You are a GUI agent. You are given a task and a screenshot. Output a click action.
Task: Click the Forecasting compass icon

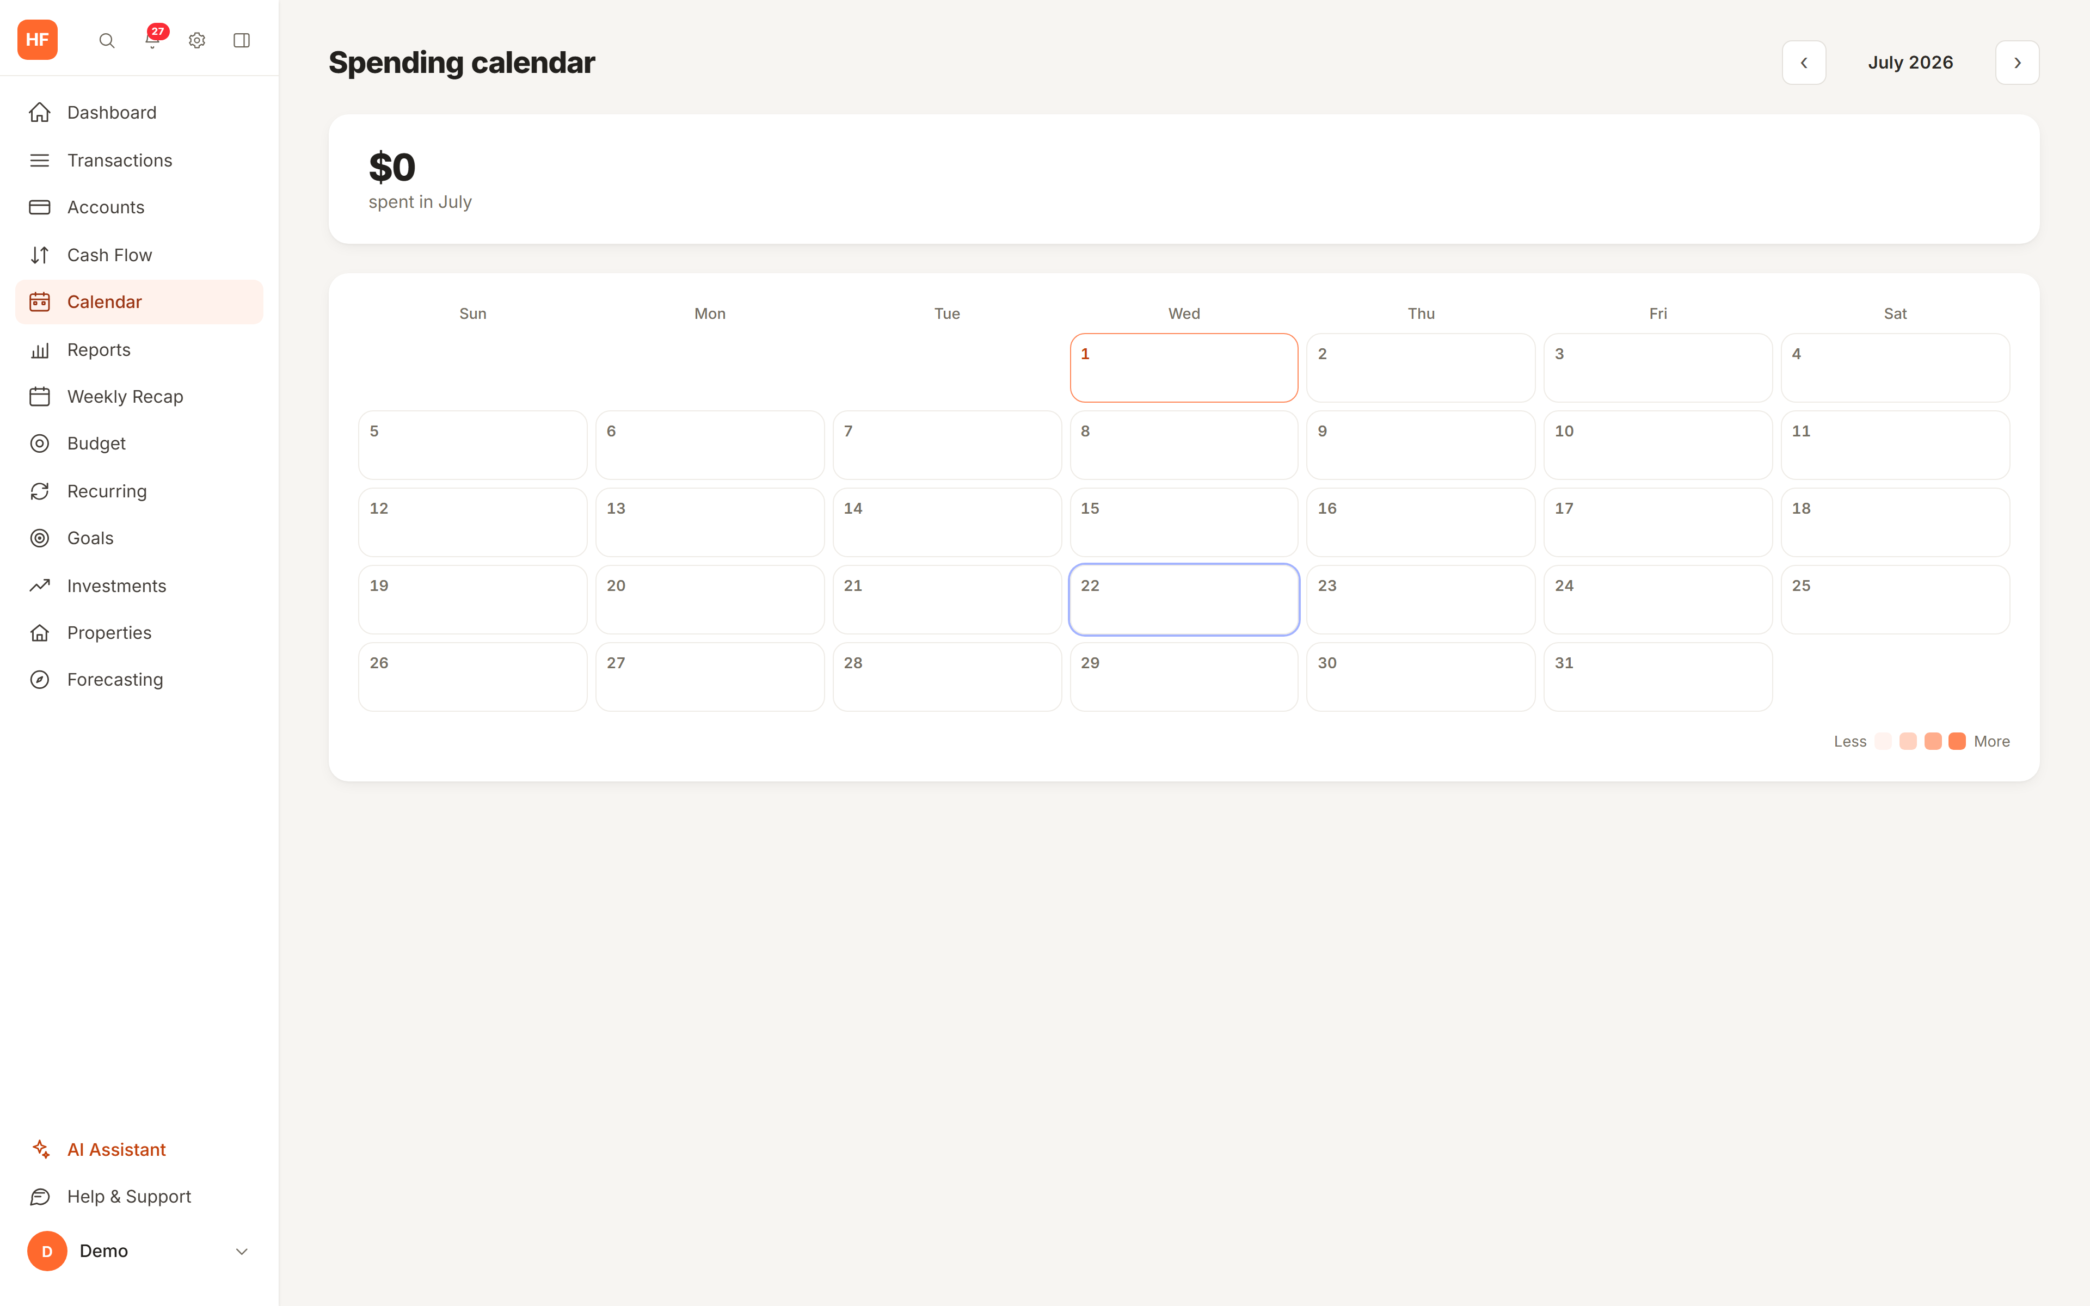pos(40,680)
